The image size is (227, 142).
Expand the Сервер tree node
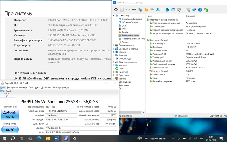pyautogui.click(x=113, y=52)
